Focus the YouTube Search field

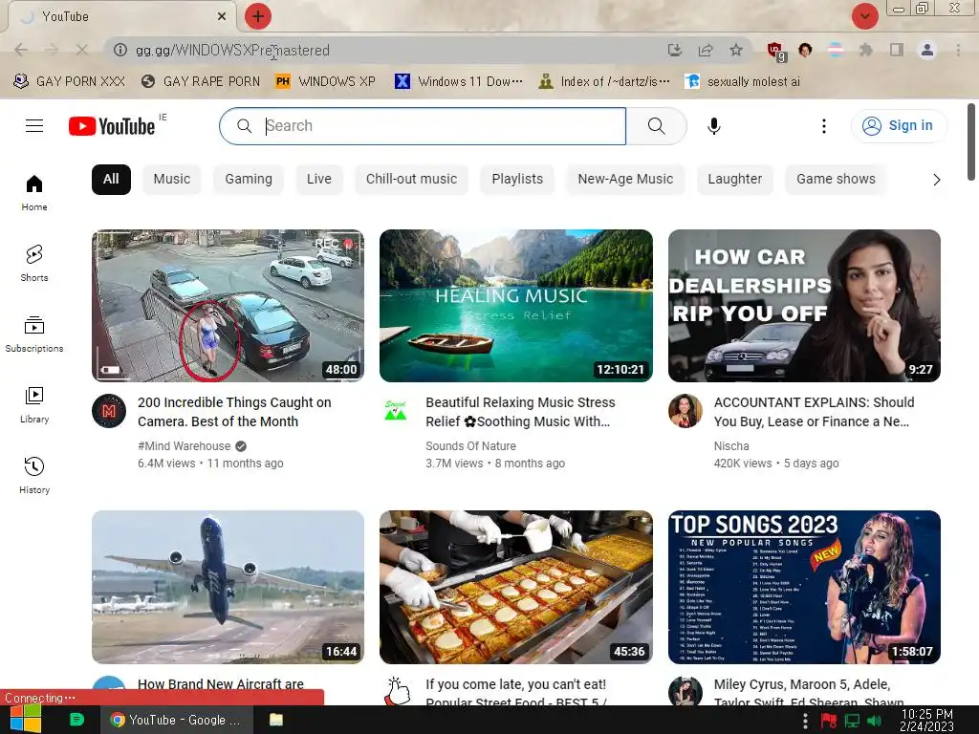tap(423, 126)
